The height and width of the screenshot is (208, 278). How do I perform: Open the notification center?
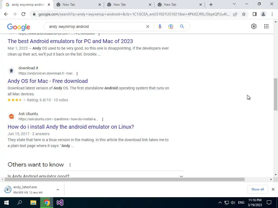269,203
